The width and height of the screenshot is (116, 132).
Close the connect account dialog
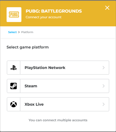[x=107, y=8]
